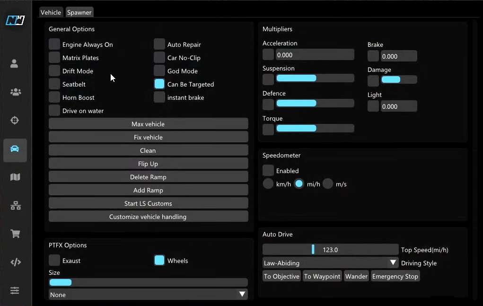Open the None PTFX dropdown
The image size is (483, 306).
[148, 294]
